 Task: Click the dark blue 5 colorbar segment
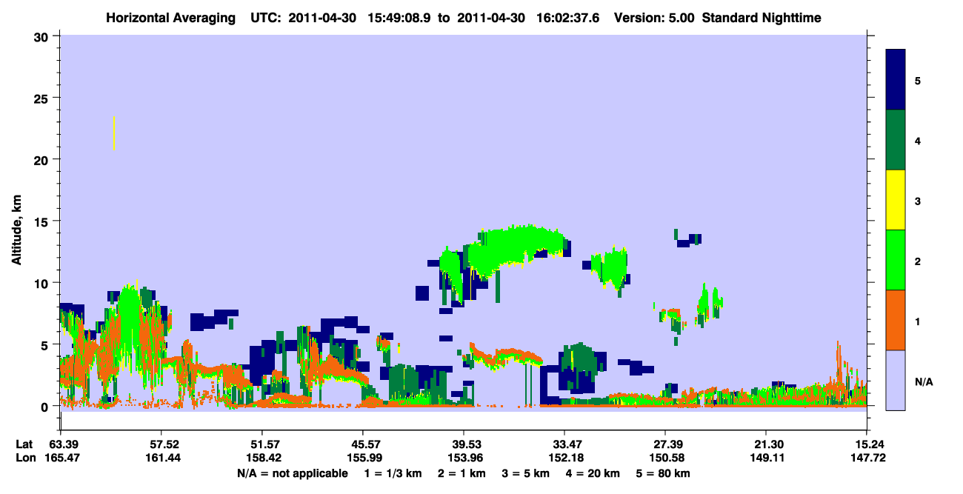[x=896, y=79]
